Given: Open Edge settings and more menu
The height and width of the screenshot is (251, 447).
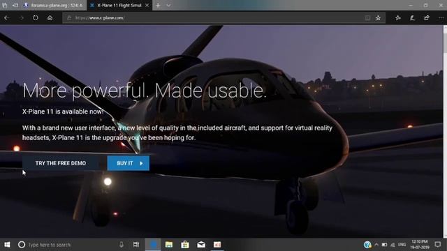Looking at the screenshot, I should tap(441, 18).
